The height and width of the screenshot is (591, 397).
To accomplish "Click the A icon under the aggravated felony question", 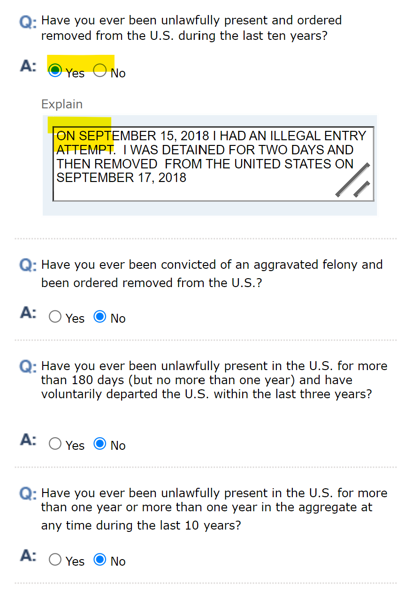I will 28,313.
